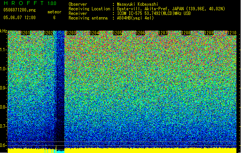Click the 0.8 frequency axis label
241x153 pixels.
[3, 107]
